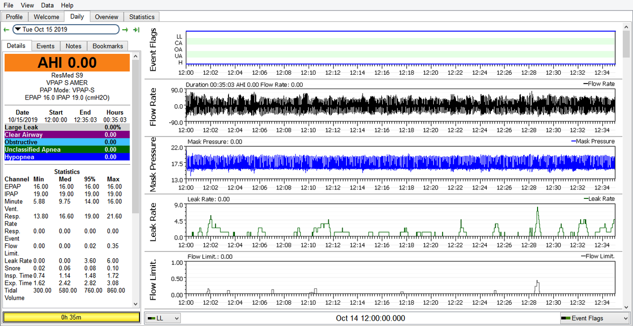Click the session end time 12:35:03
The height and width of the screenshot is (326, 633).
click(x=86, y=120)
